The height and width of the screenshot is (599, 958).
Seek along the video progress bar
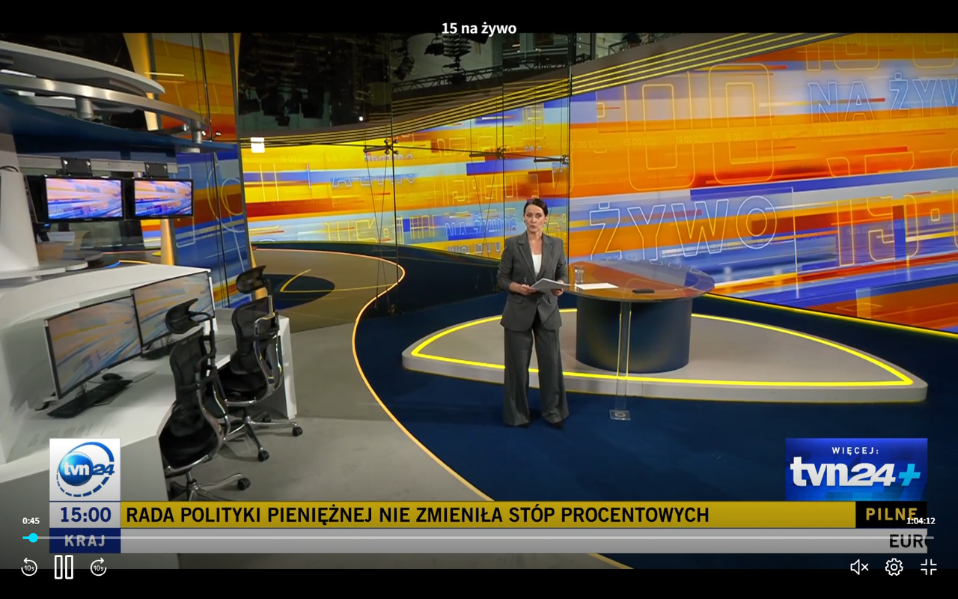[x=478, y=538]
